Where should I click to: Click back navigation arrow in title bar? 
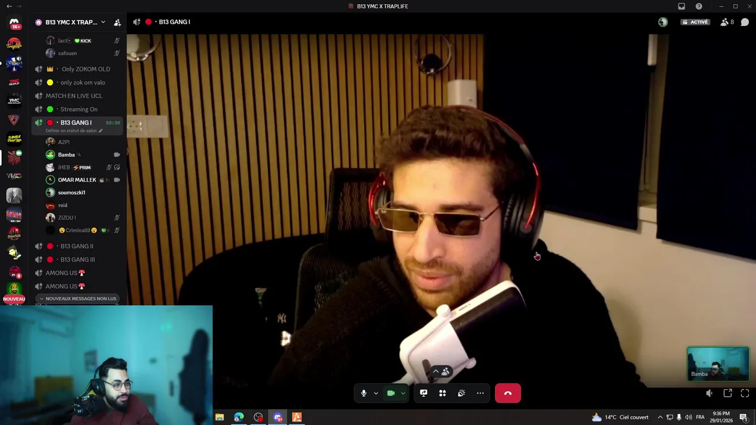9,6
